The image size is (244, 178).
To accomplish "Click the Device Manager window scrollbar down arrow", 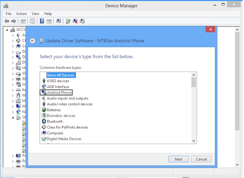I will coord(237,165).
